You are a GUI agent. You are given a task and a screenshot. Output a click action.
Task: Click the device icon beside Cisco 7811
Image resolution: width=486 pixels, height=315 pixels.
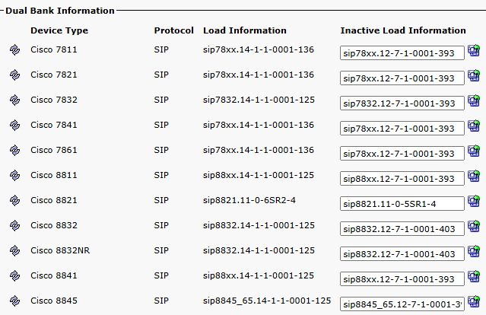click(x=14, y=50)
